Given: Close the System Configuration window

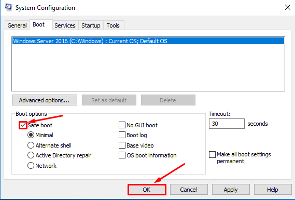Looking at the screenshot, I should [287, 7].
